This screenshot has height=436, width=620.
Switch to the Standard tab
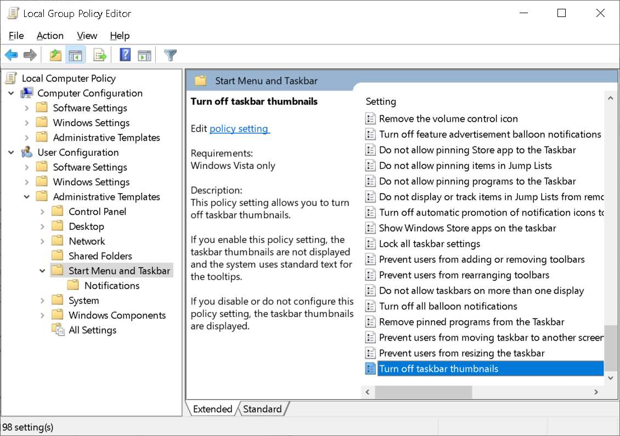[262, 409]
